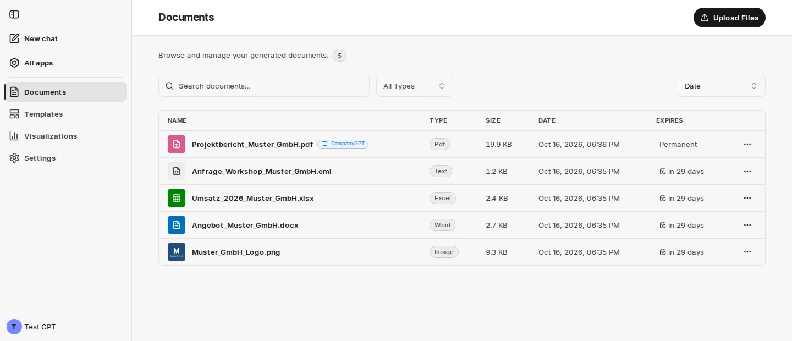The height and width of the screenshot is (341, 792).
Task: Click the Templates layout icon
Action: (14, 114)
